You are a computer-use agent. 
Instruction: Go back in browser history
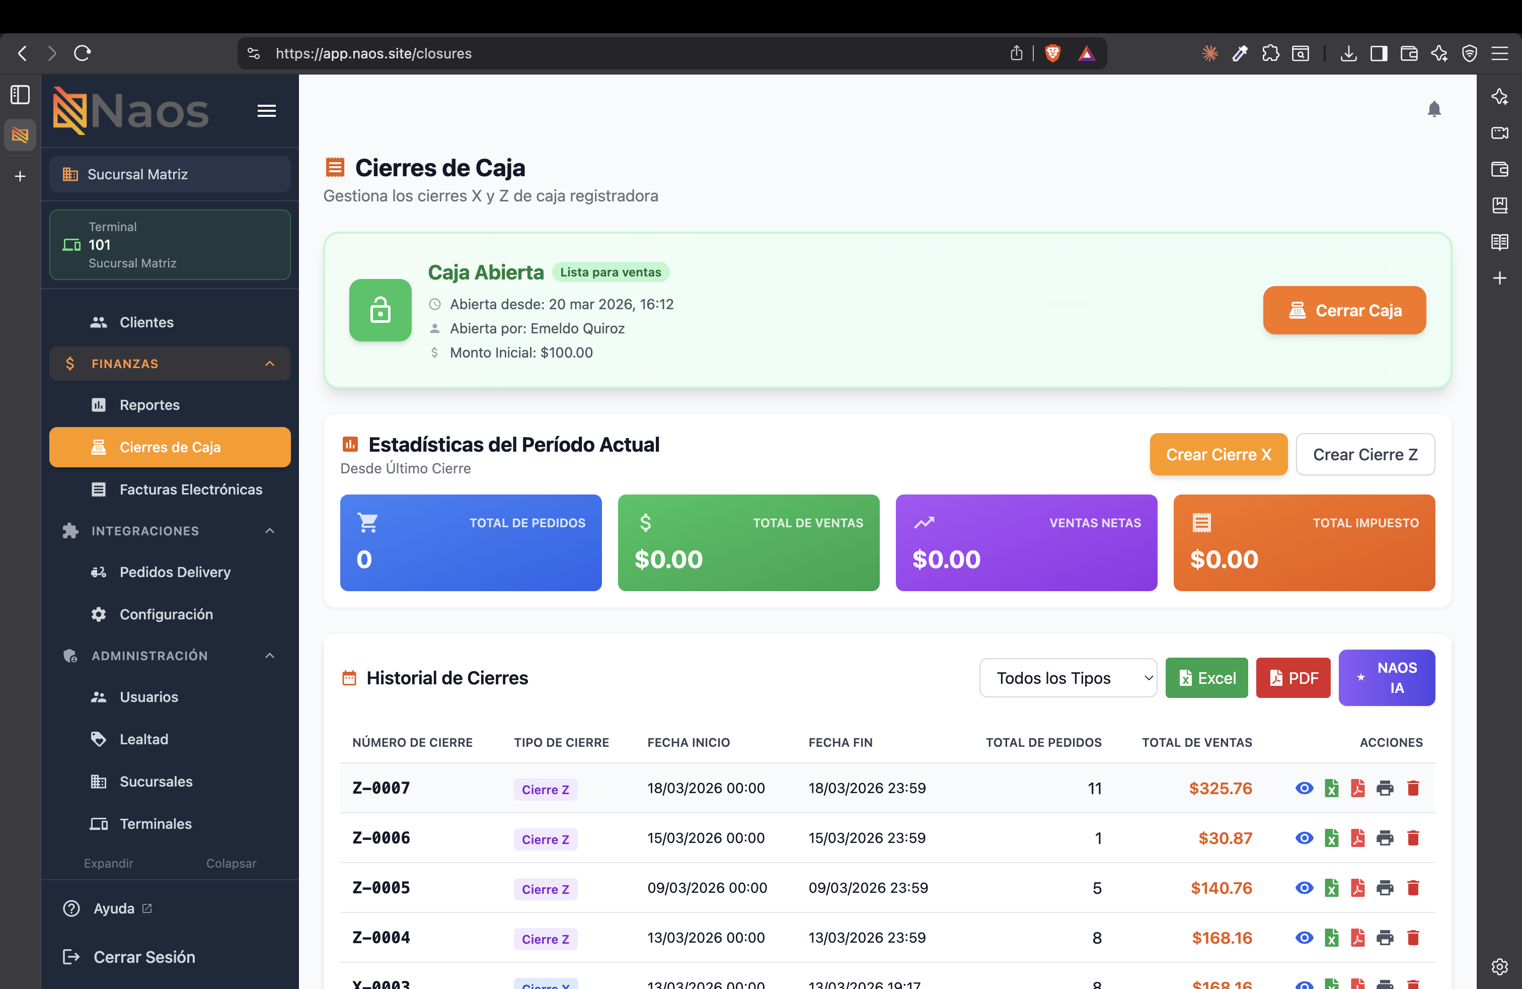[22, 53]
